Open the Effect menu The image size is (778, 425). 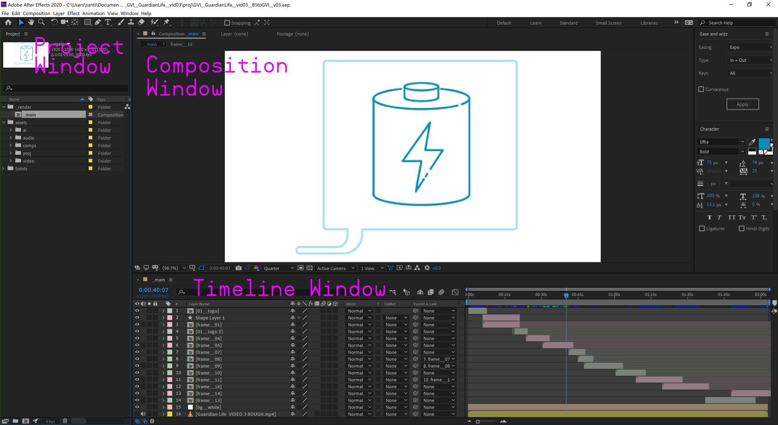73,13
